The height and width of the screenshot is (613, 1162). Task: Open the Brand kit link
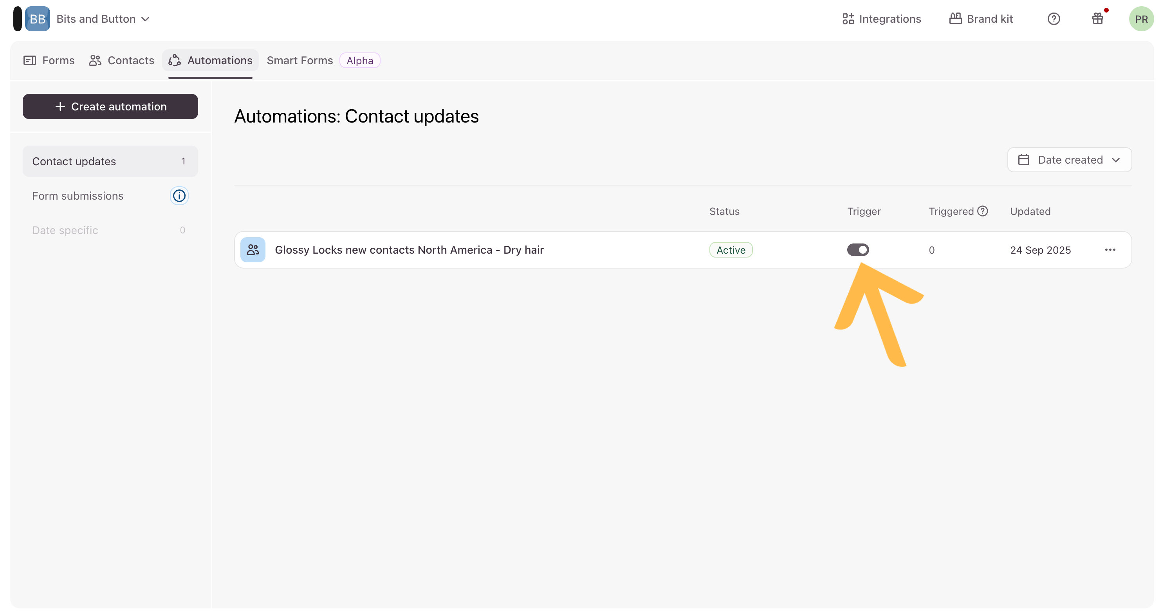pos(981,19)
